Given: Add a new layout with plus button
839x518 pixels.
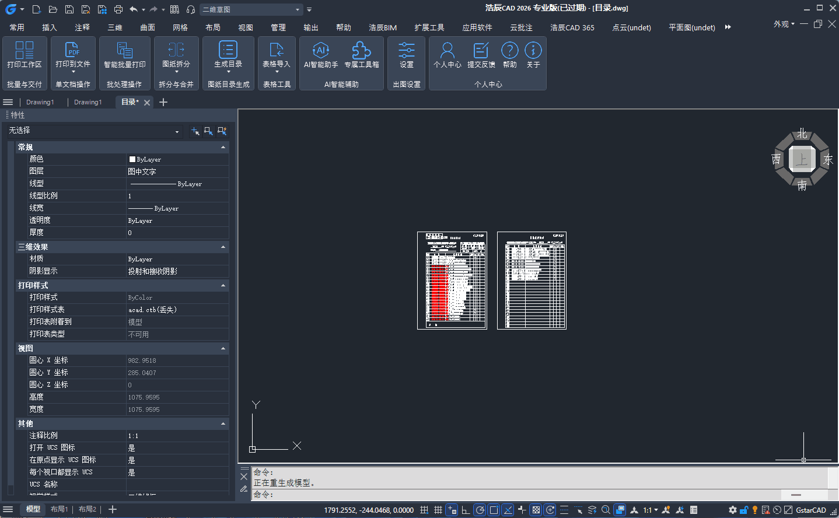Looking at the screenshot, I should coord(113,509).
